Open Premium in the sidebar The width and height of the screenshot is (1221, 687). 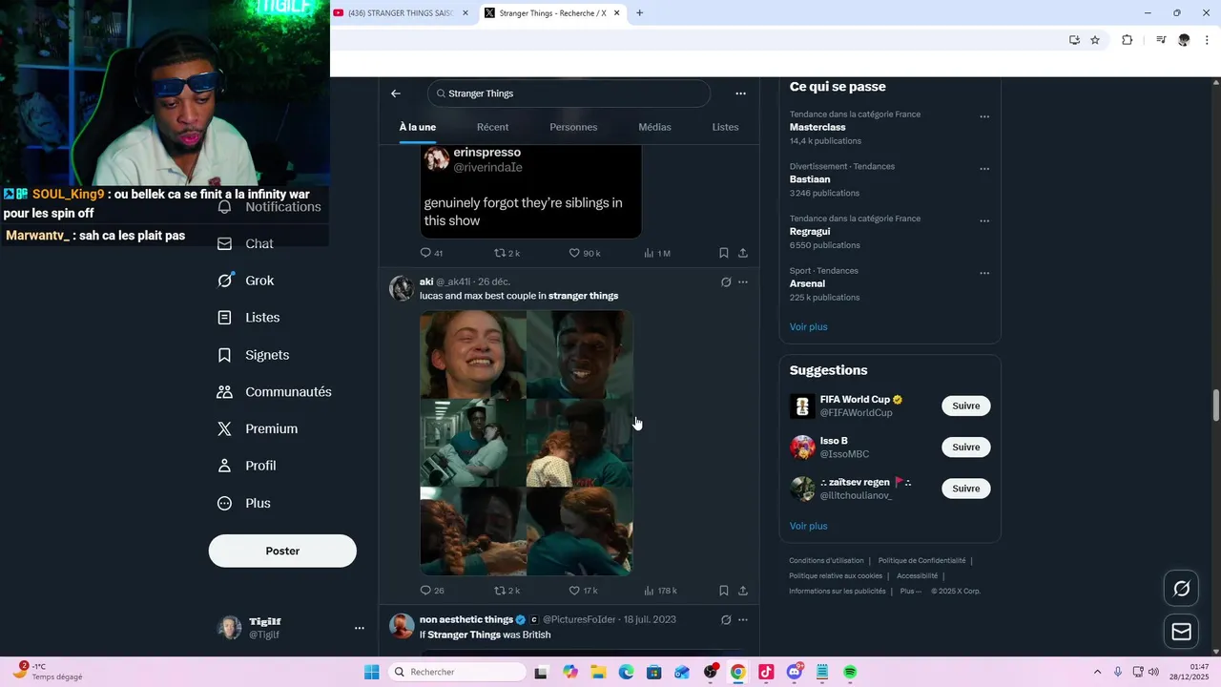tap(257, 429)
